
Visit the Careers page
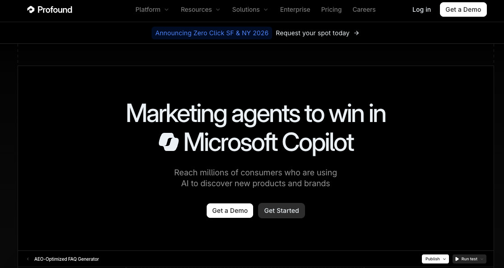[x=364, y=9]
